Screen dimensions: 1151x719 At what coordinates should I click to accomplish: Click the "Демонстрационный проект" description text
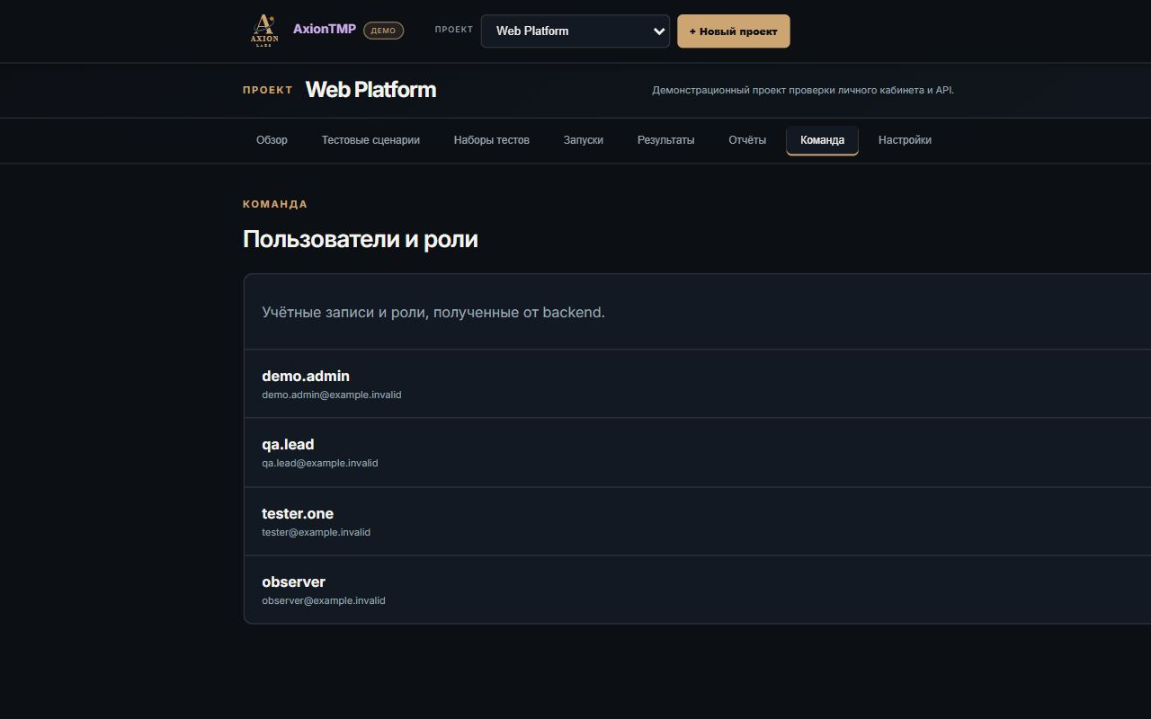tap(803, 90)
